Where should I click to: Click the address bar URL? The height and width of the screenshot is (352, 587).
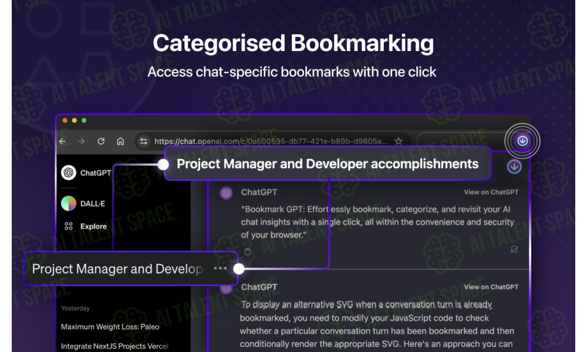tap(271, 141)
